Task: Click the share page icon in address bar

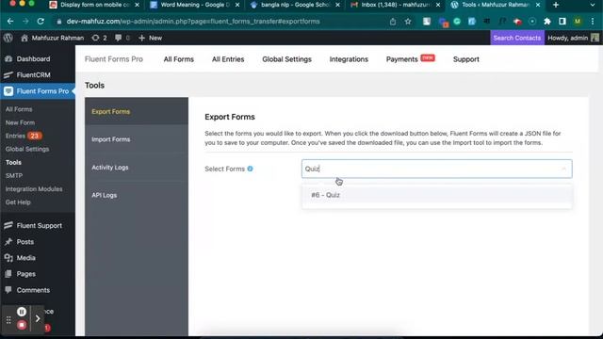Action: coord(393,22)
